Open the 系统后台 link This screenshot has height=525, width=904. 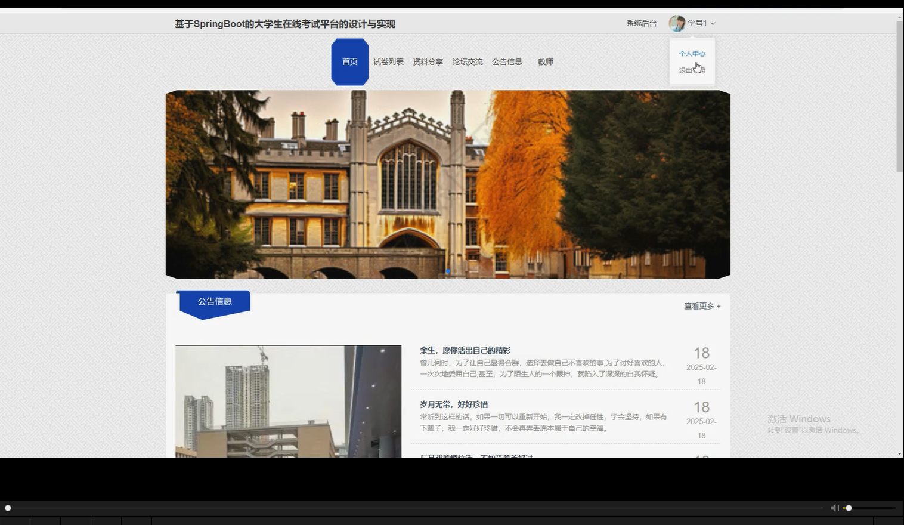click(x=642, y=23)
